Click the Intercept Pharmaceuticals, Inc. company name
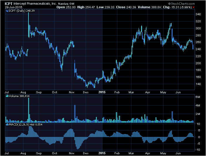206x156 pixels. tap(35, 4)
